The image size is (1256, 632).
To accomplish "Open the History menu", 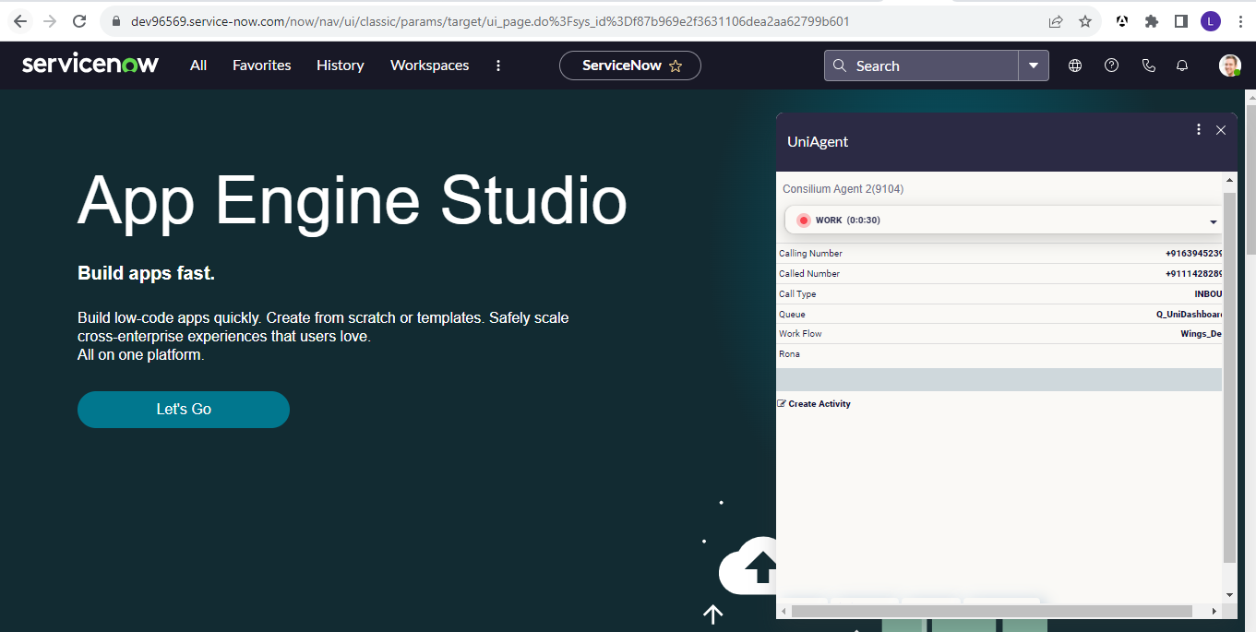I will [x=341, y=66].
